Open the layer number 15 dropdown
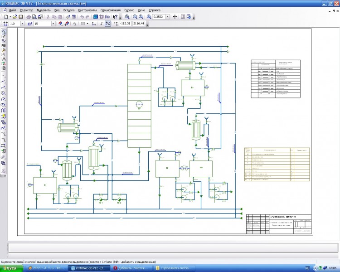Screen dimensions: 340x272 [x=53, y=24]
